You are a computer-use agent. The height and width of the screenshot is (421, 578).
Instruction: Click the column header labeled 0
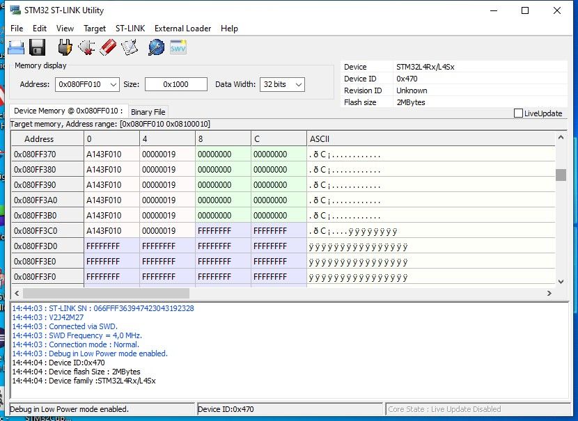click(x=111, y=139)
